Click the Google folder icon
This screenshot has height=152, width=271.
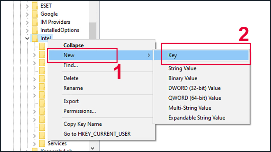[x=35, y=14]
